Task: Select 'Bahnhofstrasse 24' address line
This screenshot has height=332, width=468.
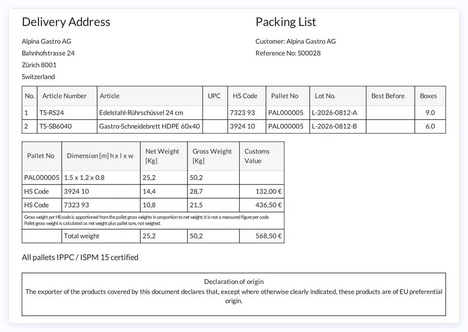Action: click(48, 53)
